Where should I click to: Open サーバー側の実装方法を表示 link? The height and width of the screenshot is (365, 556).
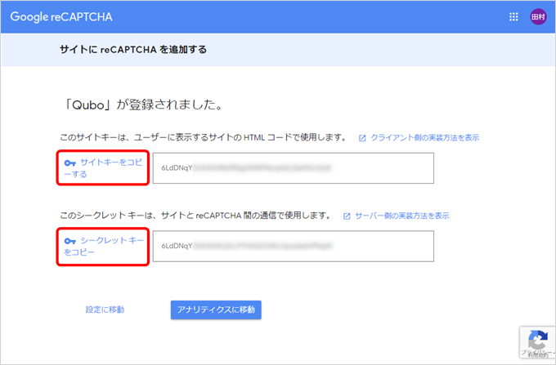pyautogui.click(x=401, y=216)
